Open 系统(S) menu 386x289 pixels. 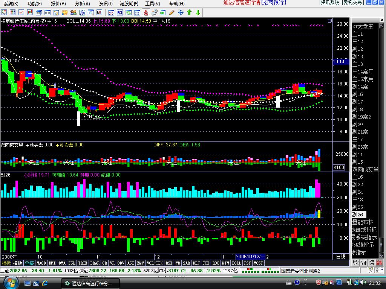coord(11,3)
